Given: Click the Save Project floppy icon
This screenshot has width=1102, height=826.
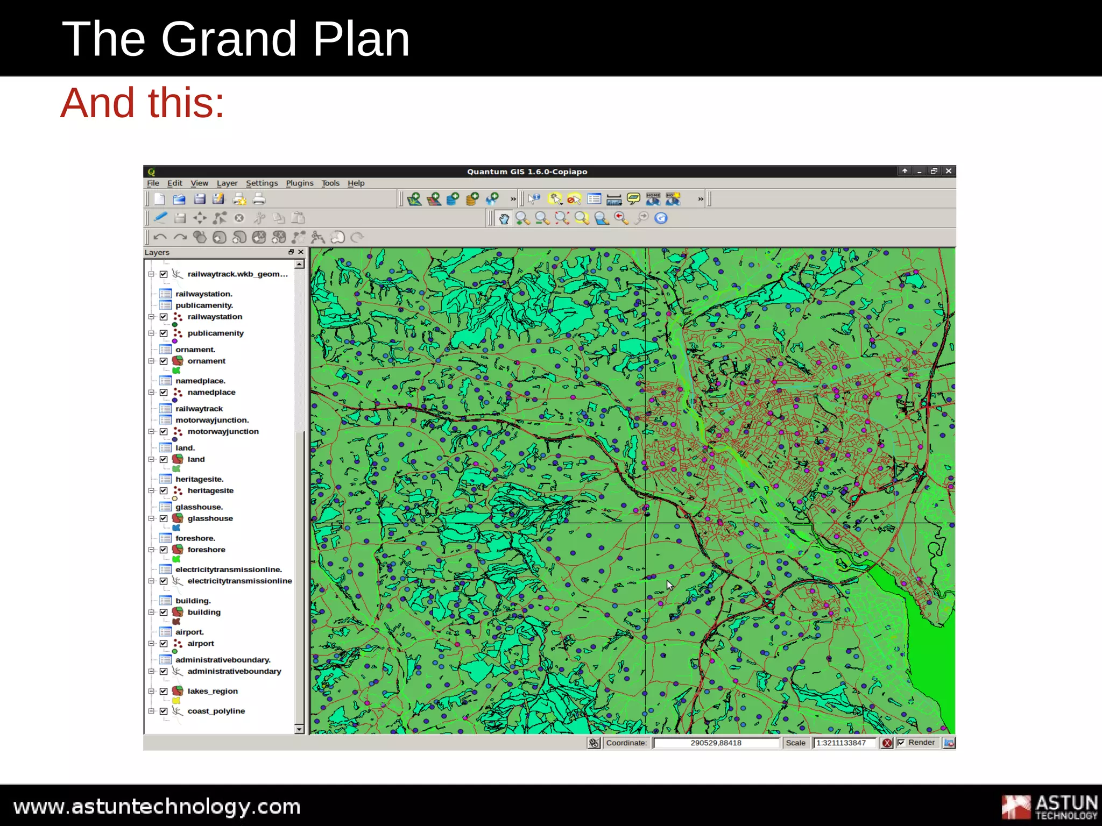Looking at the screenshot, I should (x=199, y=199).
